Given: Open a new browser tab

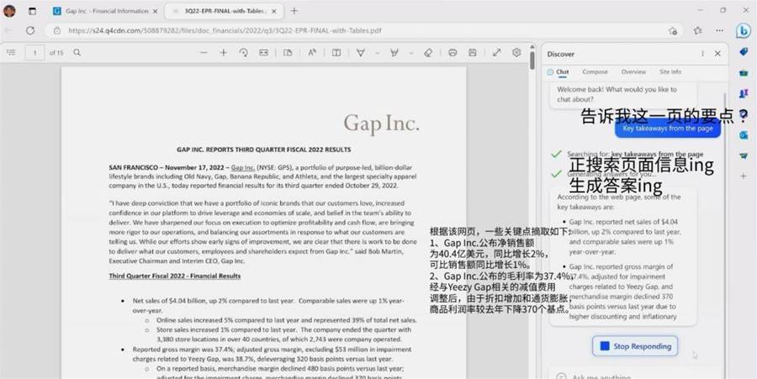Looking at the screenshot, I should [x=294, y=11].
